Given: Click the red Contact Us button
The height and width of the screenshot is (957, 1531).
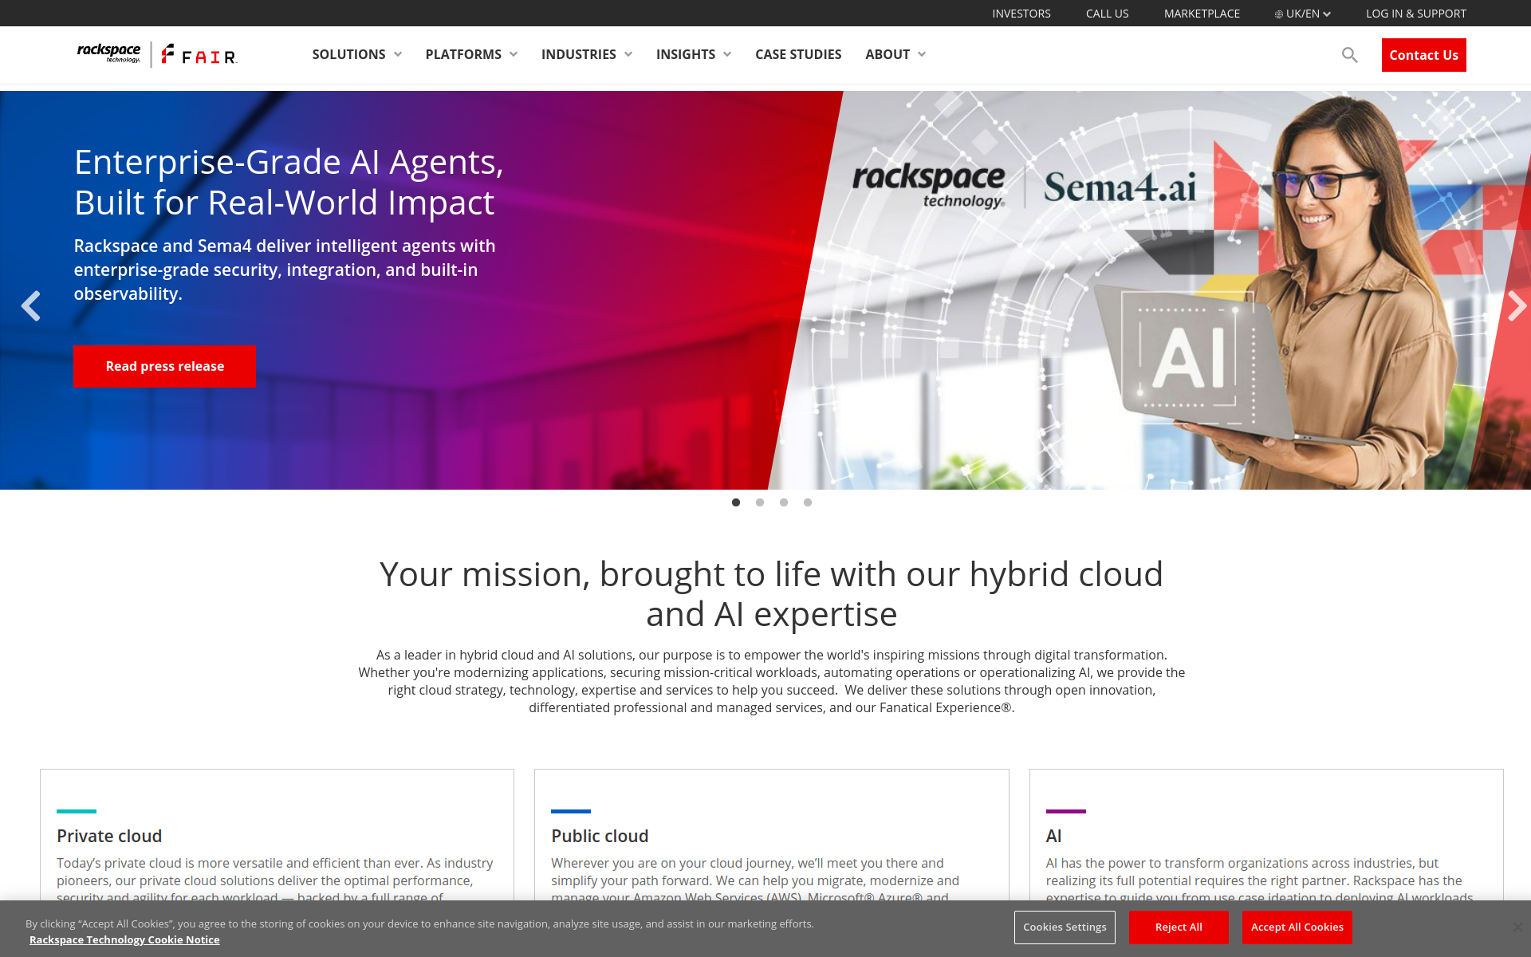Looking at the screenshot, I should click(1423, 55).
